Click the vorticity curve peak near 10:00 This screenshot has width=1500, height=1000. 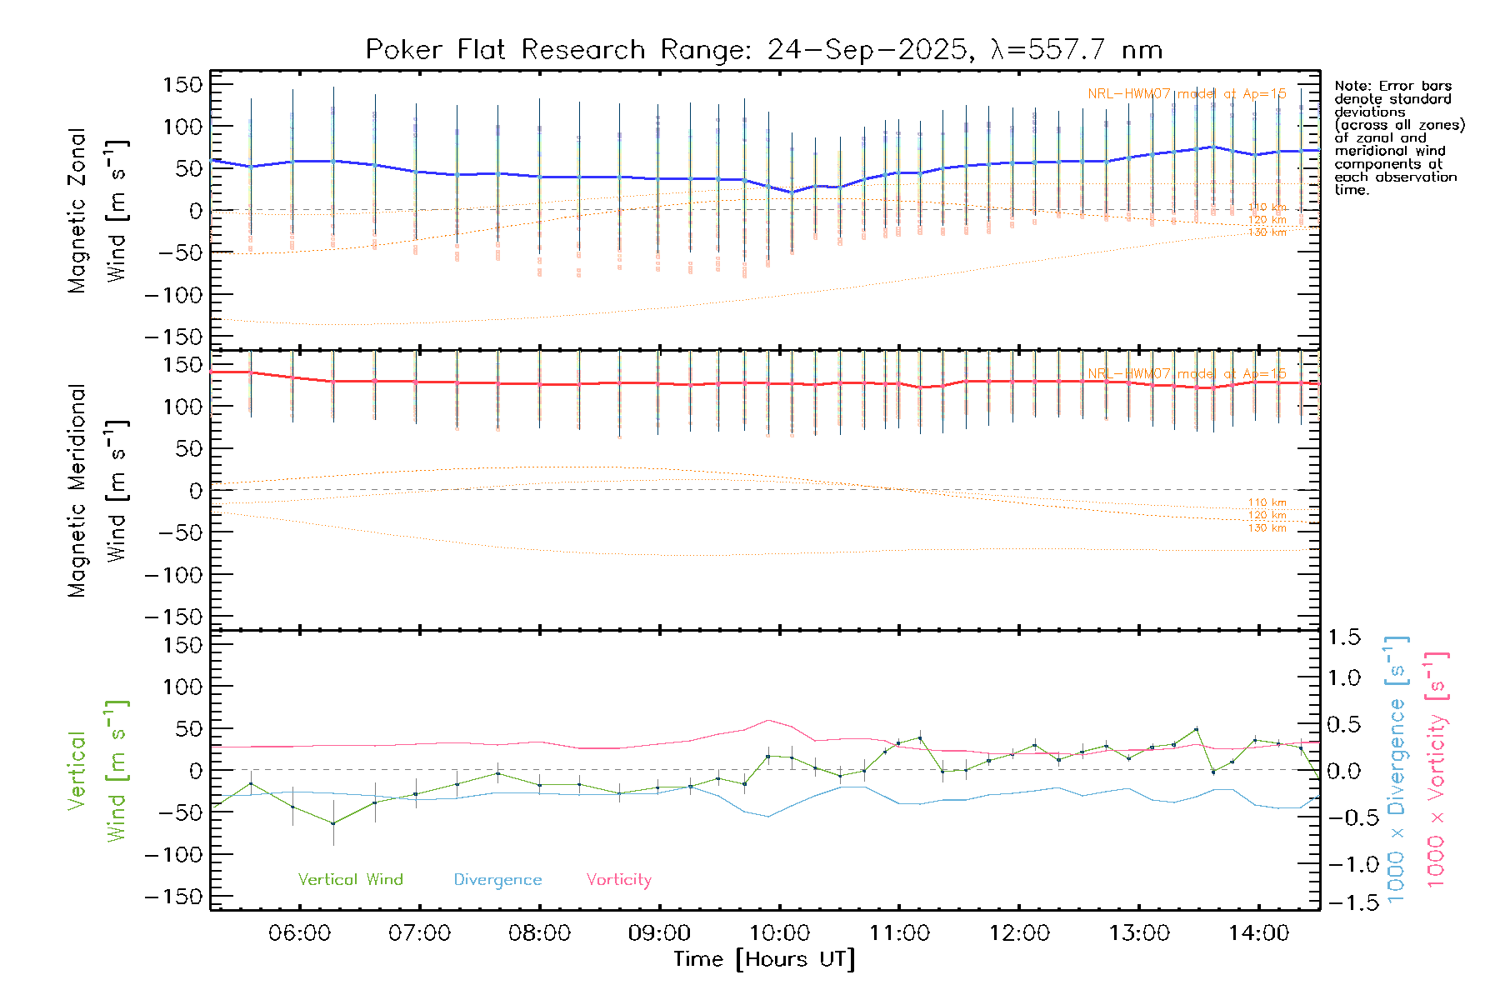click(767, 720)
